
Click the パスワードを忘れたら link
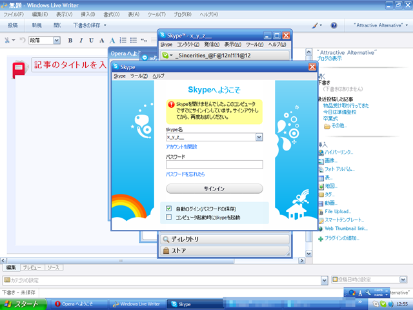coord(185,174)
